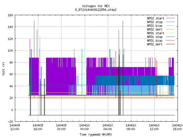Click the 'NPD1 bias' legend label
This screenshot has height=137, width=183.
coord(155,41)
